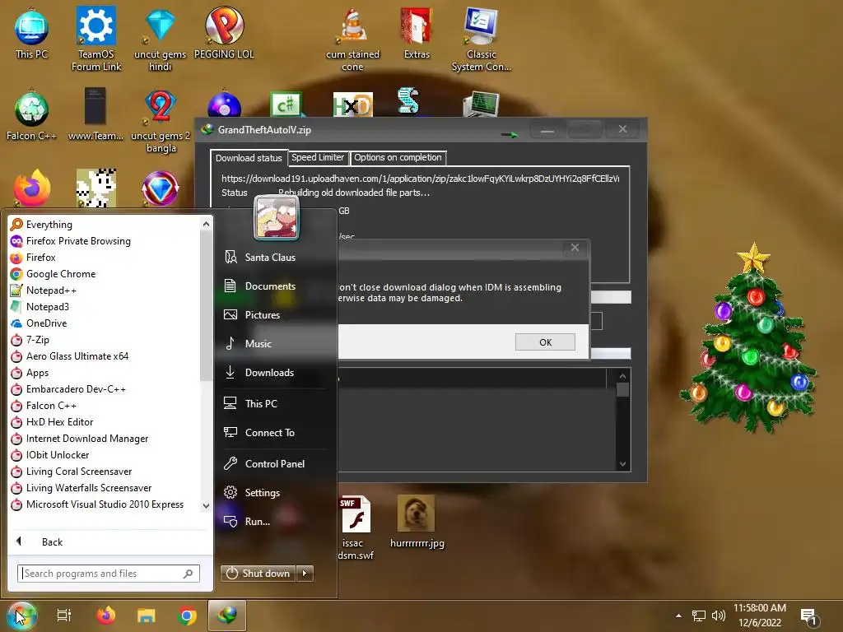Show hidden system tray icons
Viewport: 843px width, 632px height.
(678, 616)
